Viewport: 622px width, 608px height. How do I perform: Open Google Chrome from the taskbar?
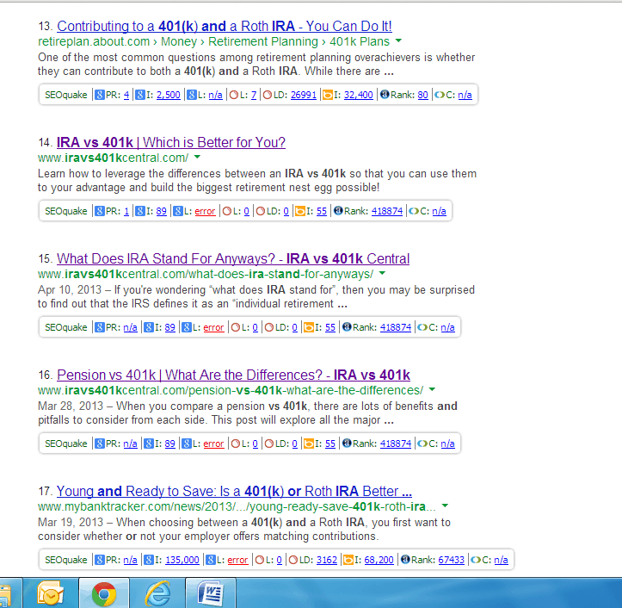click(x=104, y=592)
